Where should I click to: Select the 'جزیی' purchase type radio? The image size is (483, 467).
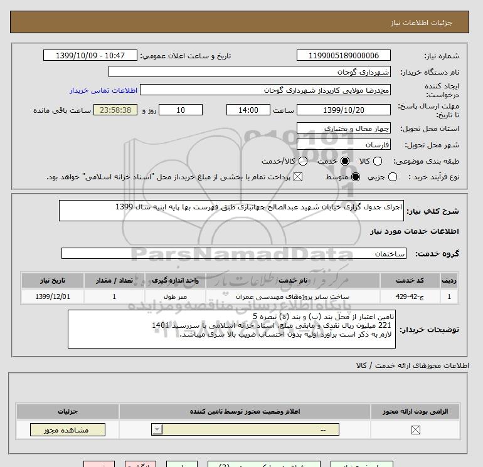pos(393,177)
